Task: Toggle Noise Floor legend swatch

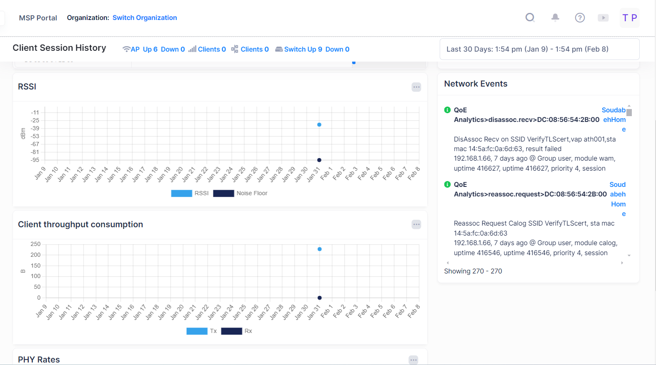Action: (x=223, y=194)
